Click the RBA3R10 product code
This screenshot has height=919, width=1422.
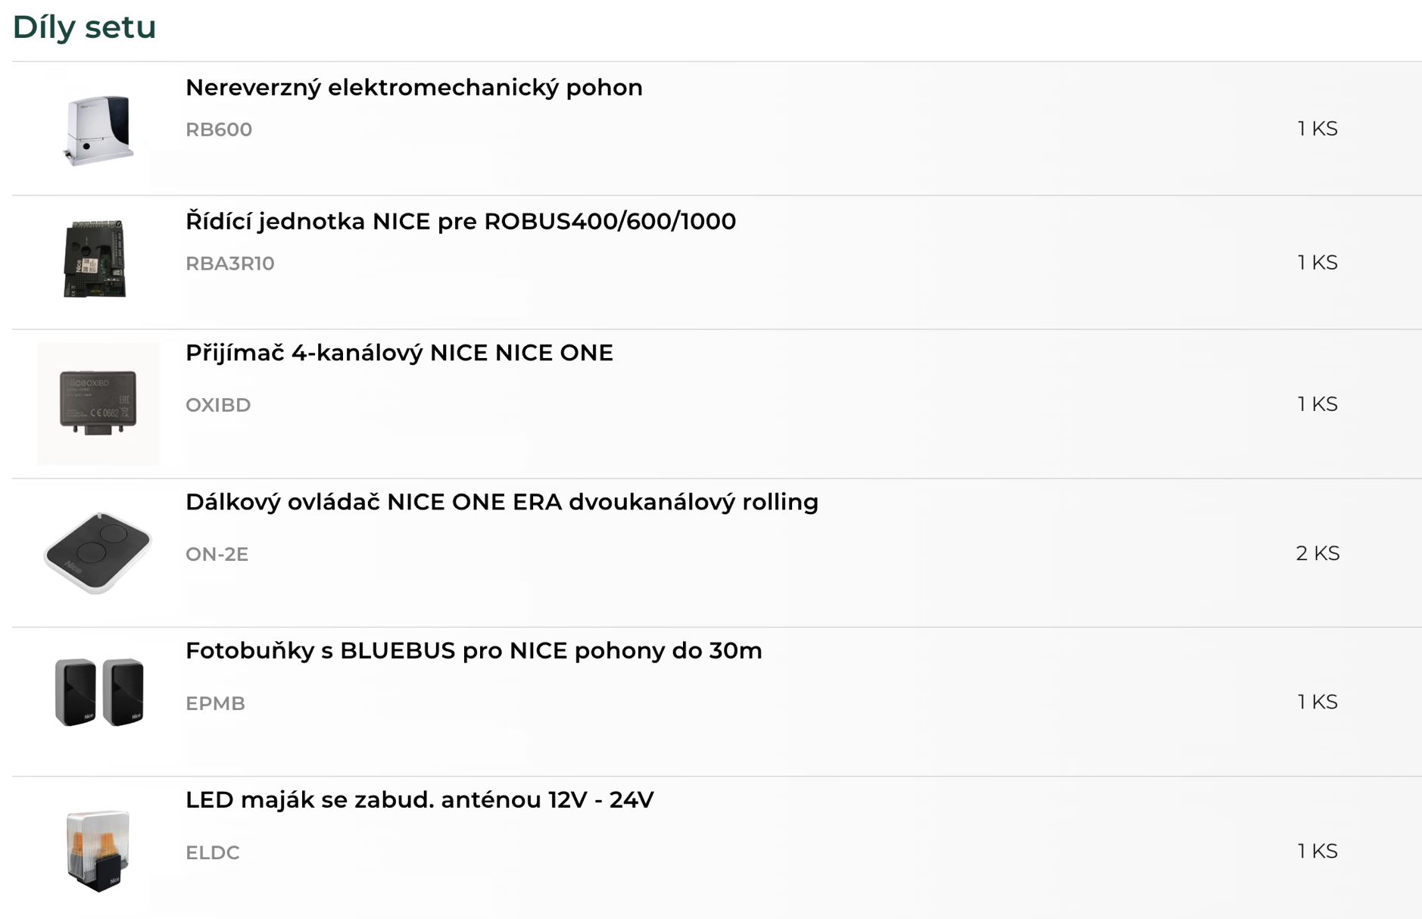[230, 263]
